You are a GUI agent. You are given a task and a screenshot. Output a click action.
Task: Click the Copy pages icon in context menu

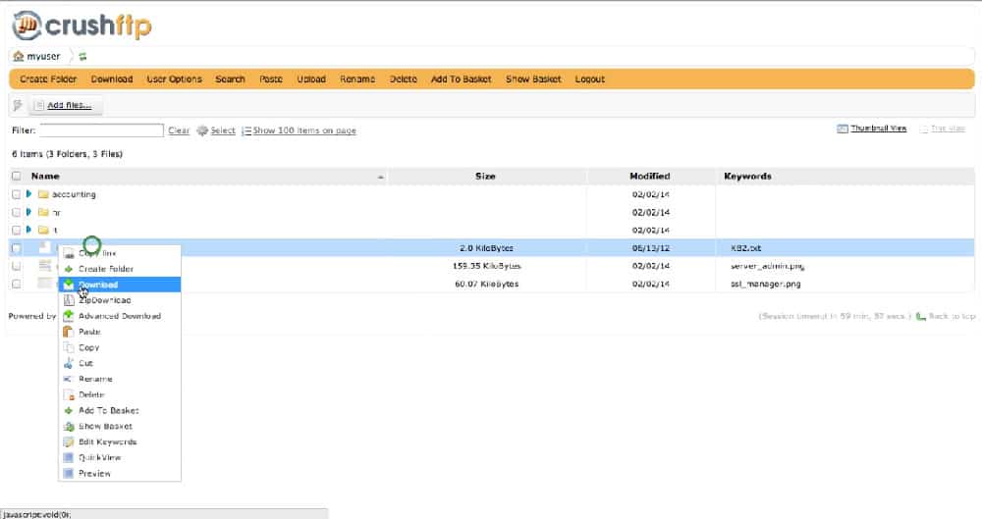pos(69,347)
